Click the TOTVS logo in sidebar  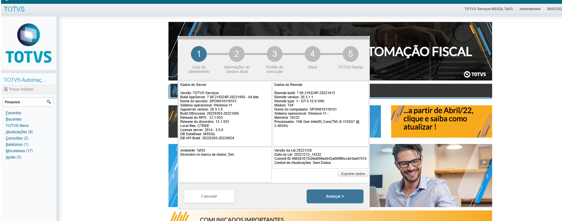click(x=28, y=43)
